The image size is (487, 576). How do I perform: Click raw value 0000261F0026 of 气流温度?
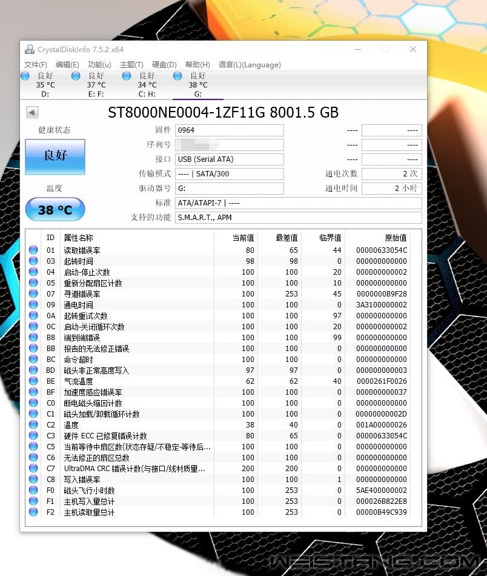[382, 381]
